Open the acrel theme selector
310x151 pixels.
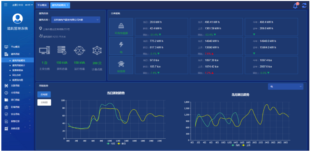pos(29,5)
